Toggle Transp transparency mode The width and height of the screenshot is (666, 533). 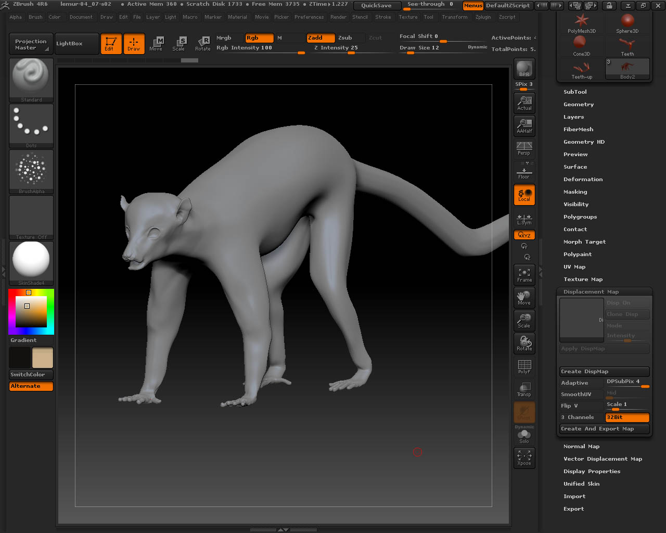click(x=524, y=389)
